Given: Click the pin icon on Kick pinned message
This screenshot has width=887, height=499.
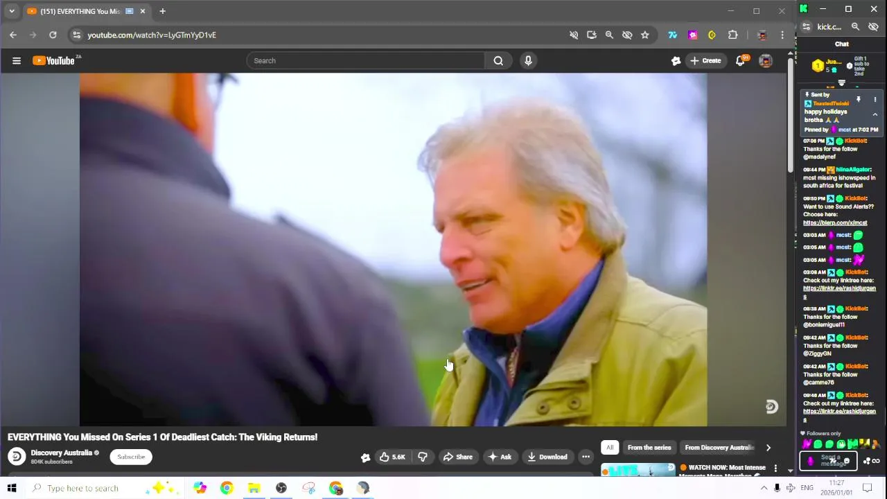Looking at the screenshot, I should [x=859, y=100].
